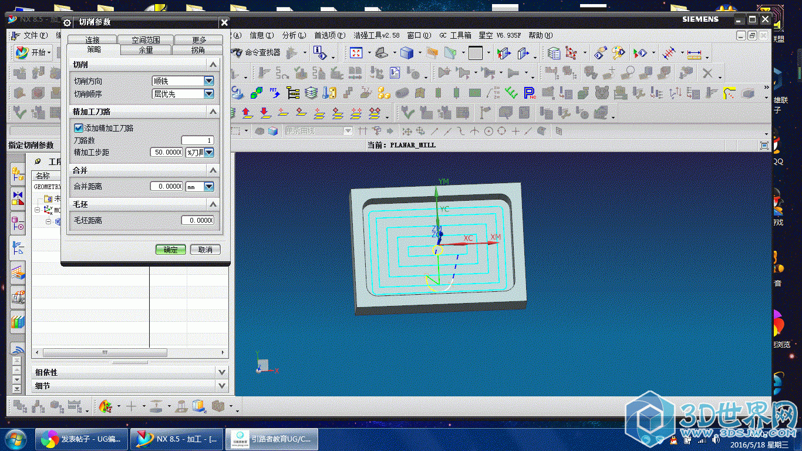Screen dimensions: 802x451
Task: Switch to the 连接 tab
Action: click(92, 40)
